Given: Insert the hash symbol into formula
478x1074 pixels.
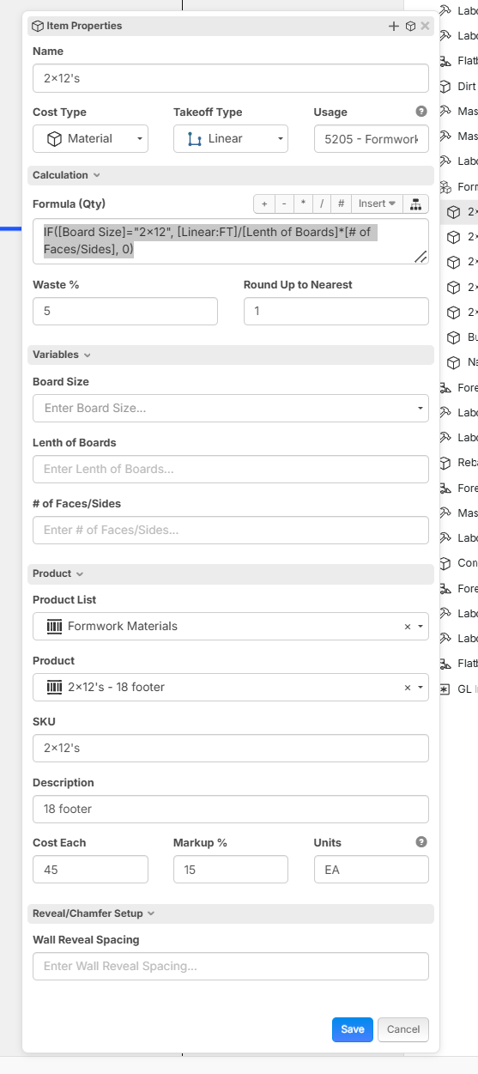Looking at the screenshot, I should [341, 203].
